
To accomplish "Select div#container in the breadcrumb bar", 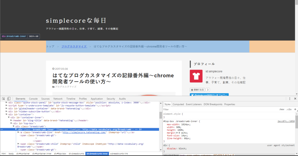I will click(x=23, y=154).
